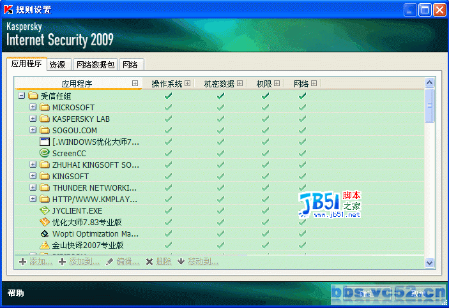Toggle 机密数据 checkmark for KINGSOFT
Viewport: 449px width, 308px height.
pos(220,176)
